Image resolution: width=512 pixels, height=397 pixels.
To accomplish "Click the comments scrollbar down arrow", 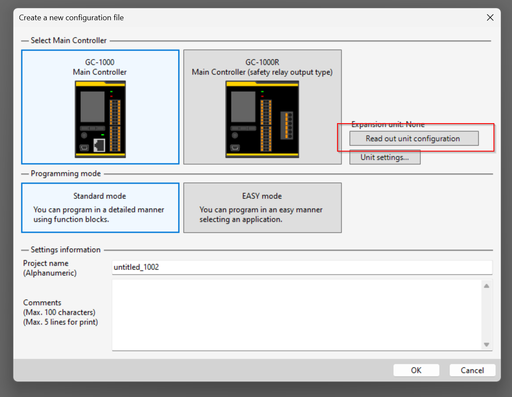I will [x=487, y=344].
